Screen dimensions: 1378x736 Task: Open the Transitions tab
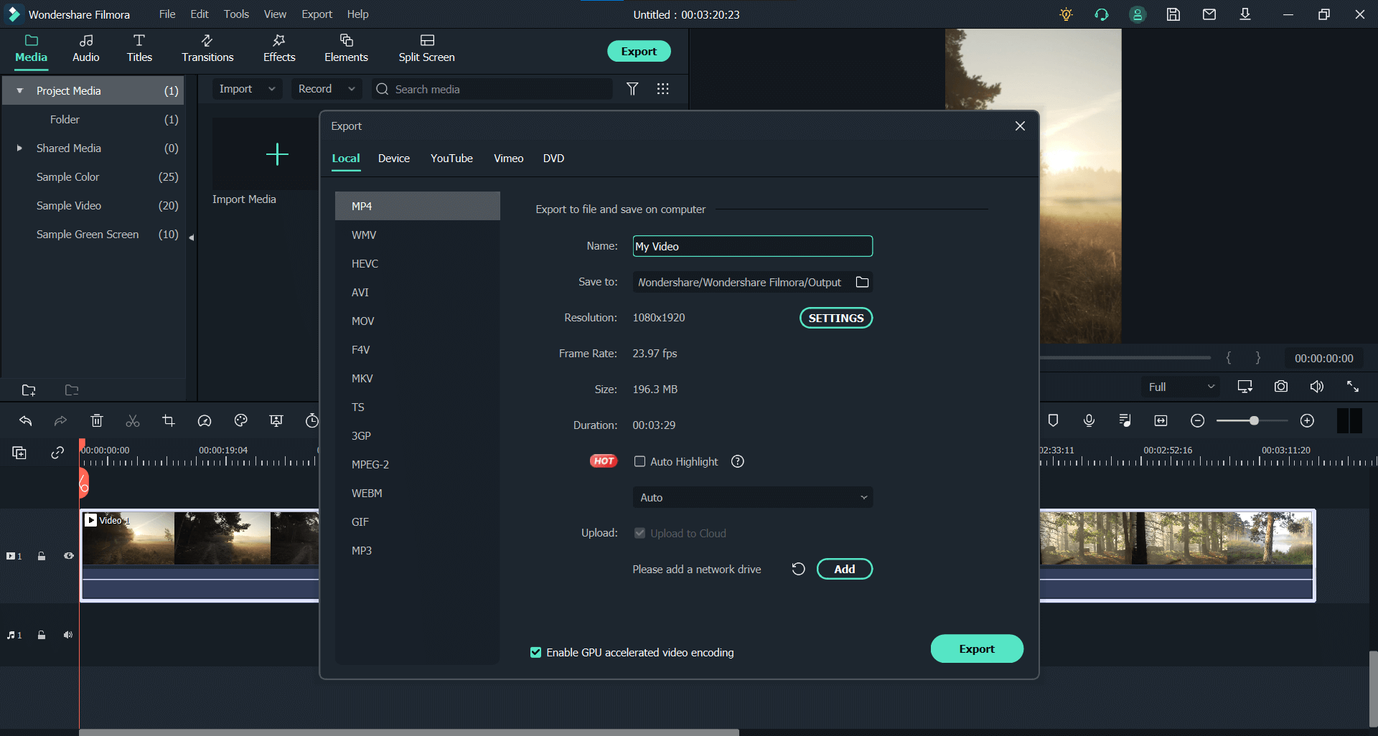[x=207, y=49]
